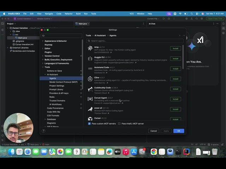Switch to the Main.java editor tab
The image size is (226, 169).
82,24
